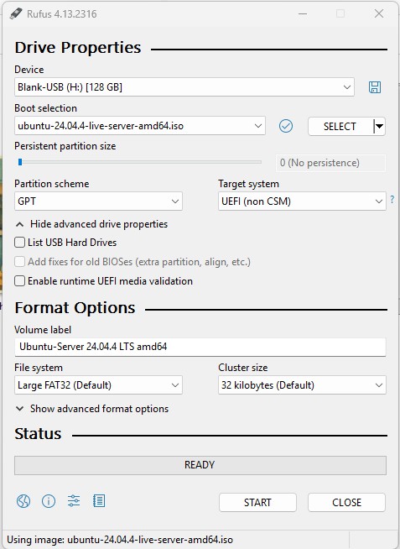Screen dimensions: 400x549
Task: Click the START button
Action: click(x=257, y=503)
